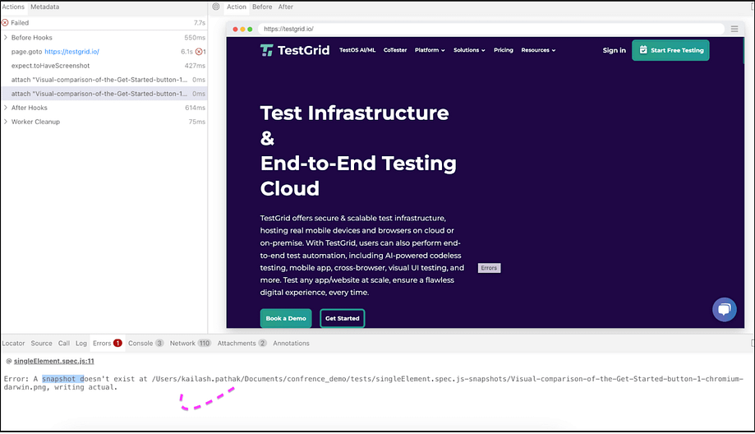This screenshot has height=434, width=755.
Task: Select the first attach action row
Action: [x=104, y=80]
